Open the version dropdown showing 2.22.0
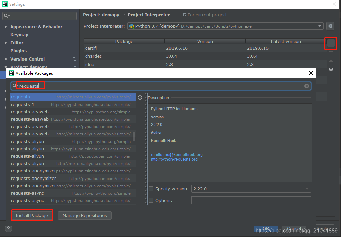 tap(307, 189)
